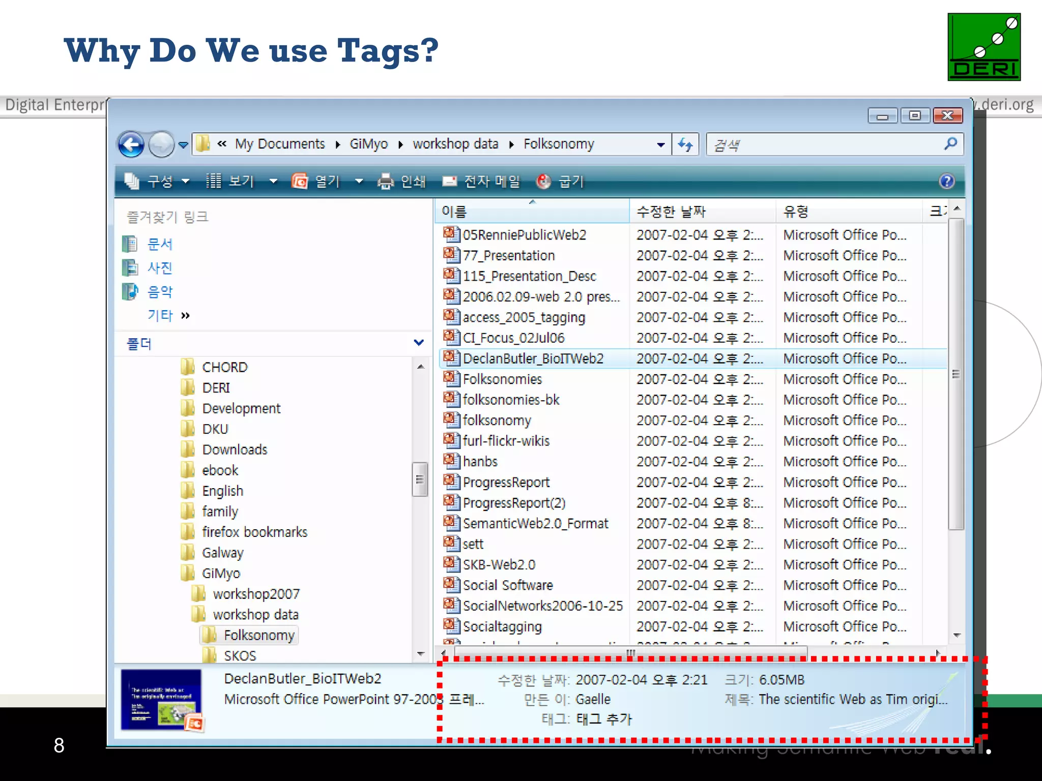
Task: Select the sett file name
Action: point(473,544)
